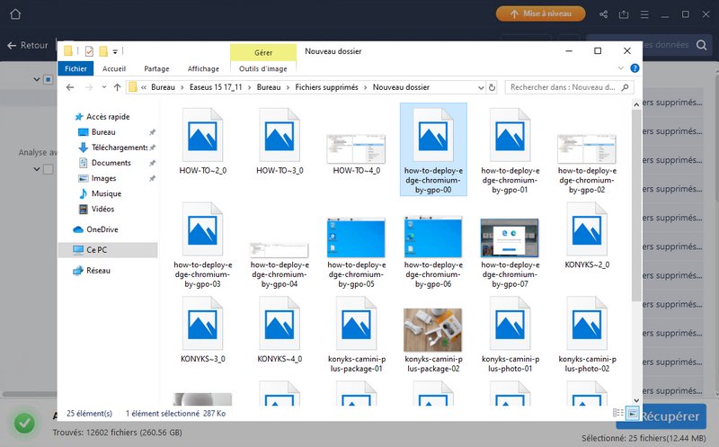Image resolution: width=719 pixels, height=447 pixels.
Task: Open the EaseUS home icon
Action: (15, 14)
